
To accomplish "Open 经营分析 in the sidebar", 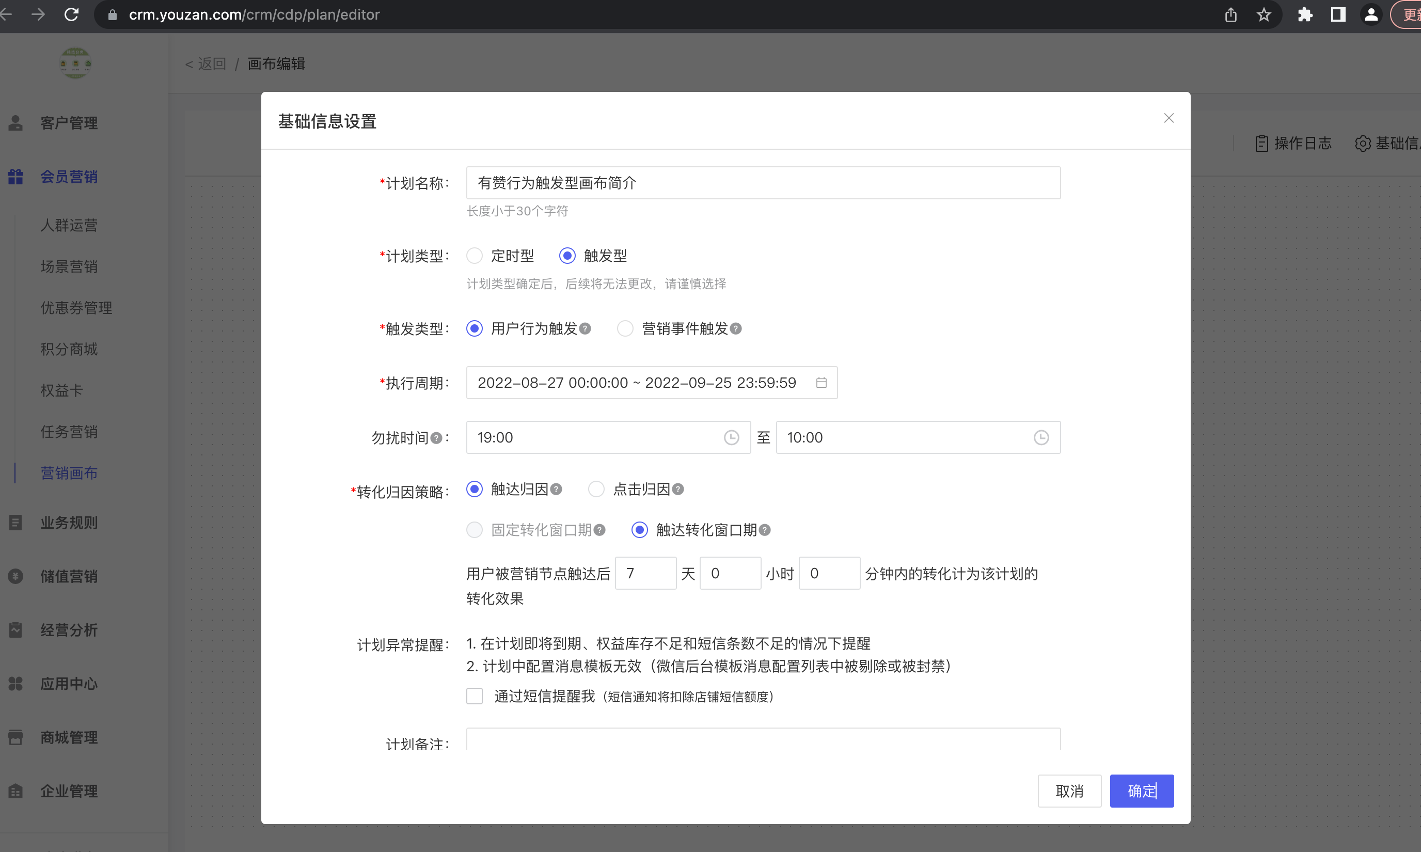I will click(69, 630).
